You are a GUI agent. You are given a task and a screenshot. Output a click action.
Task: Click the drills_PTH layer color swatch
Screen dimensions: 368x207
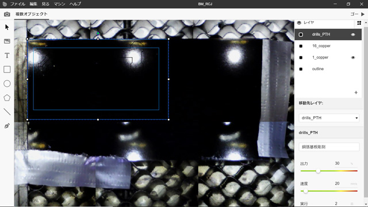(301, 34)
